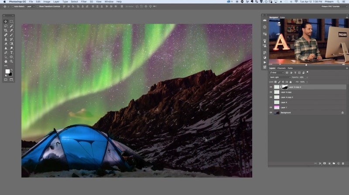Hide the Background layer

pyautogui.click(x=271, y=112)
